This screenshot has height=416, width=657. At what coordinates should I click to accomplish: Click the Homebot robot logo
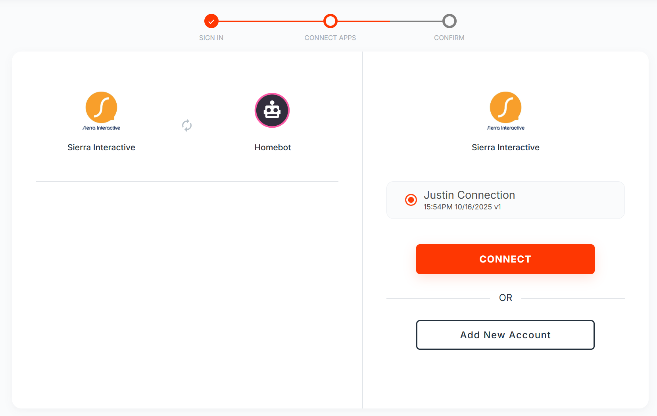point(272,110)
